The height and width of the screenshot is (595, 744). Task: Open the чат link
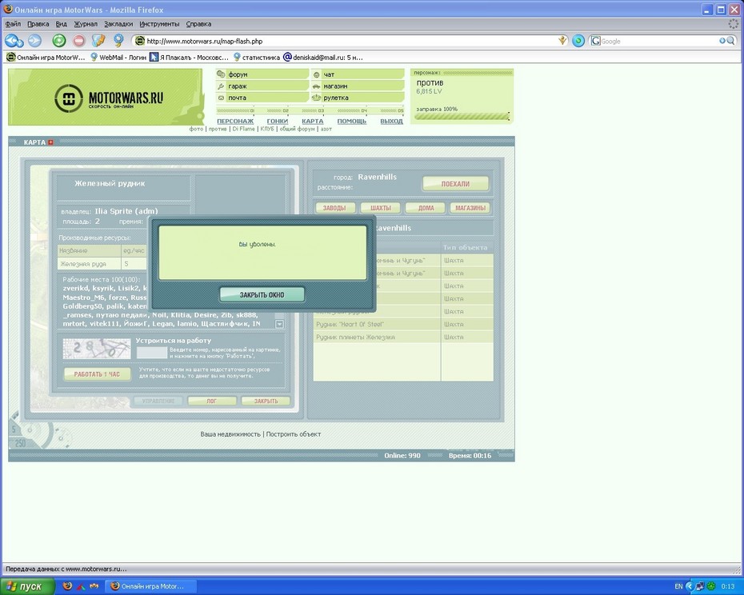coord(358,74)
